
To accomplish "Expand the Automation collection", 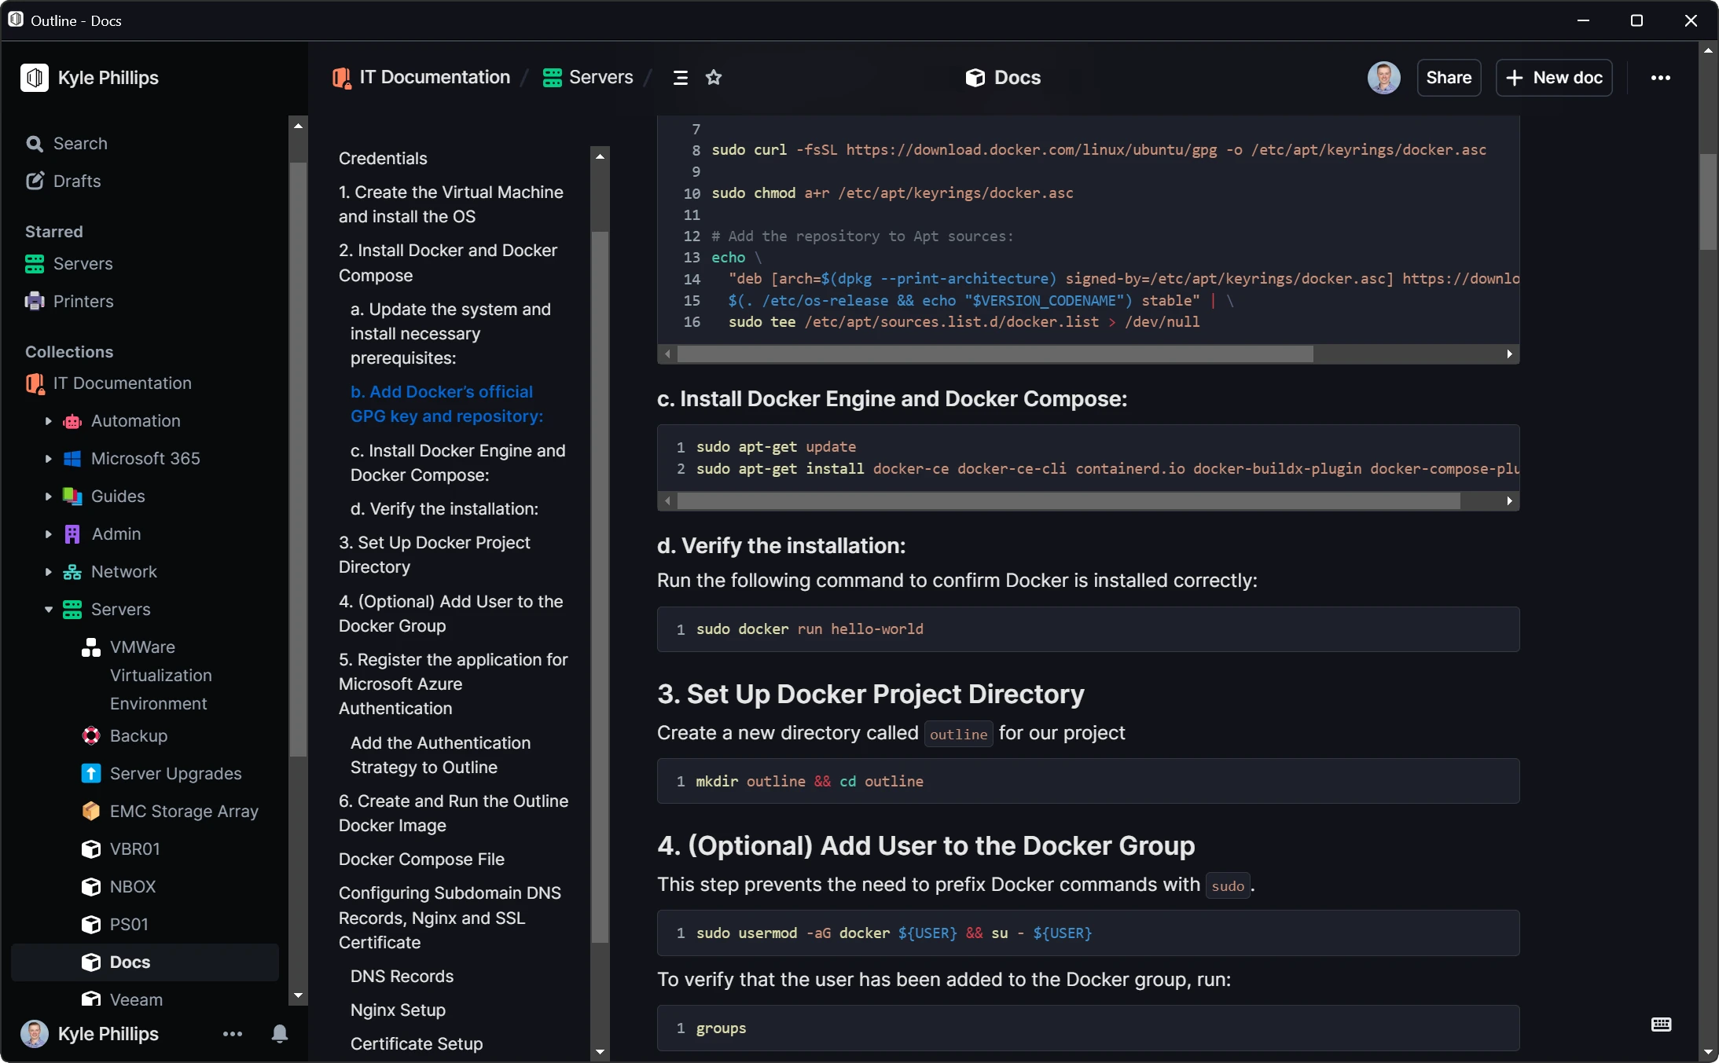I will coord(47,421).
